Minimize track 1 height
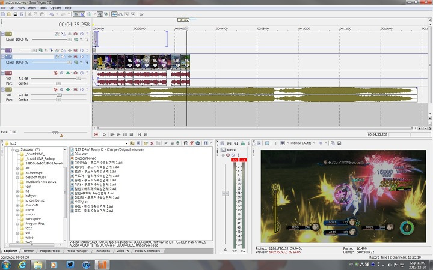This screenshot has height=270, width=433. click(x=3, y=33)
